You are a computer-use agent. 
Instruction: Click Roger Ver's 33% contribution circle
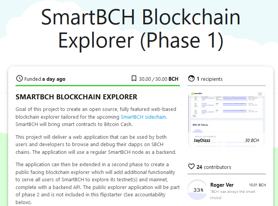pyautogui.click(x=197, y=190)
